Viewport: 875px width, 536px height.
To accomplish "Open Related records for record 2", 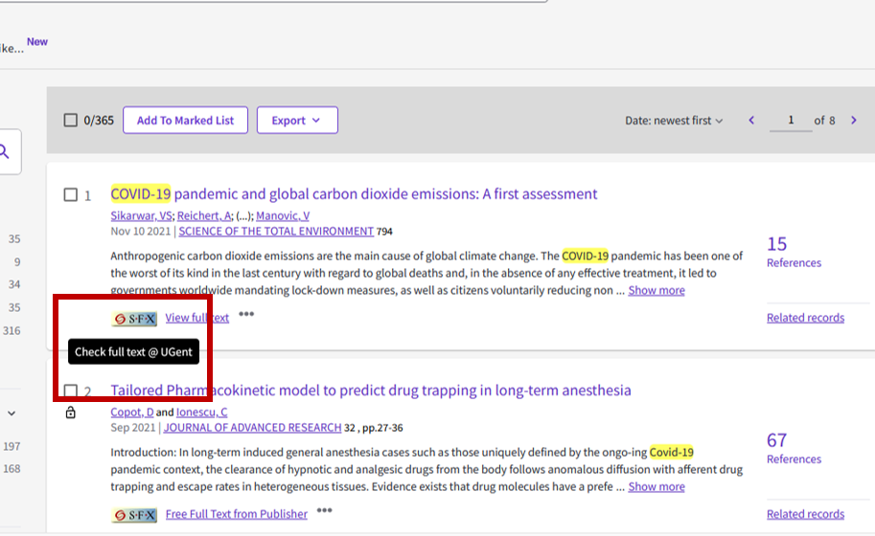I will (x=805, y=514).
